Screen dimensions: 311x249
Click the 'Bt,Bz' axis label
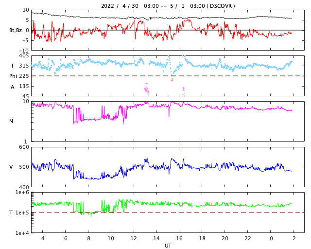point(16,30)
